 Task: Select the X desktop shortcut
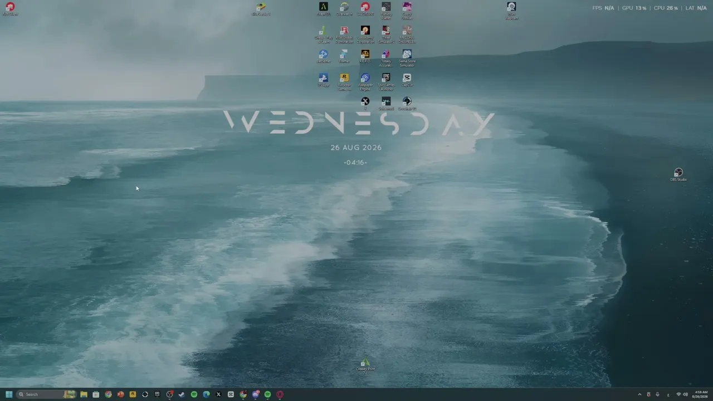click(365, 102)
